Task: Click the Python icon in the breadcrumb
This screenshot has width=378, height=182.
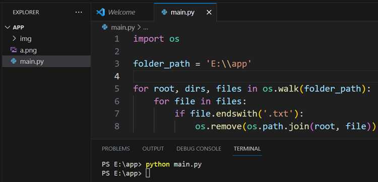Action: pos(105,27)
